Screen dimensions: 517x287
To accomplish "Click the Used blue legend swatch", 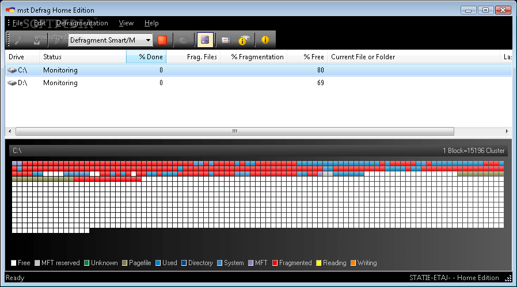I will [x=158, y=263].
